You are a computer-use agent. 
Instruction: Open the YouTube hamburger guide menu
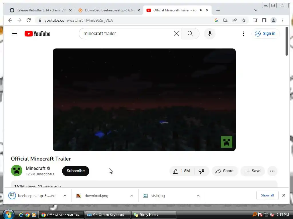pyautogui.click(x=14, y=34)
